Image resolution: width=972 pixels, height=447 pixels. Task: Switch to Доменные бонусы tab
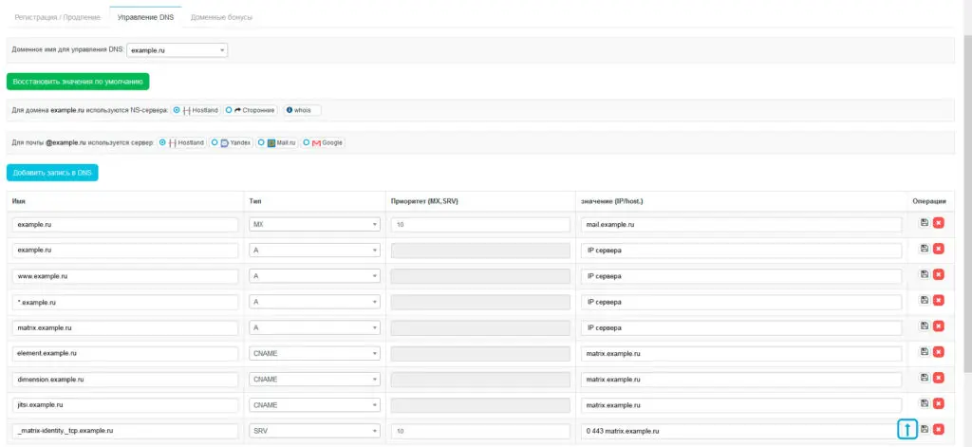[x=221, y=17]
